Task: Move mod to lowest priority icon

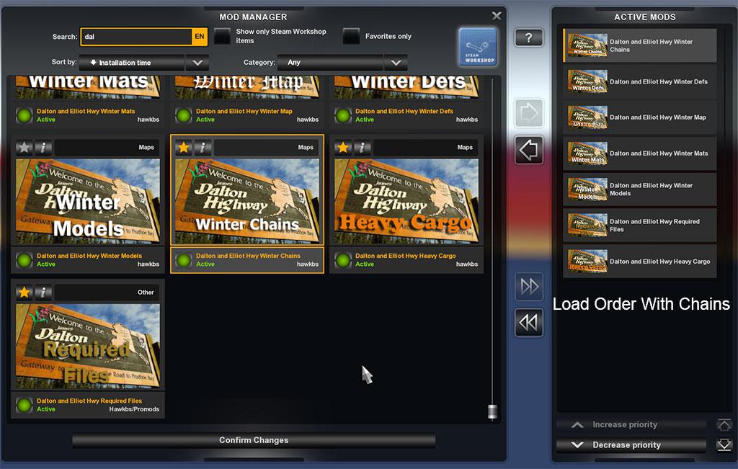Action: click(724, 445)
